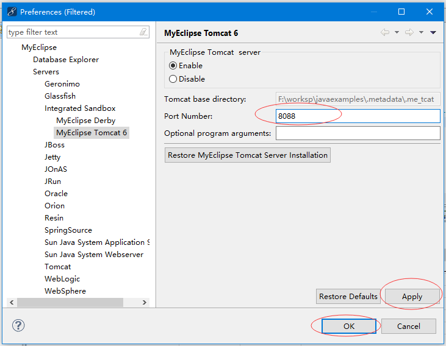Viewport: 446px width, 346px height.
Task: Open the forward history dropdown arrow
Action: point(421,32)
